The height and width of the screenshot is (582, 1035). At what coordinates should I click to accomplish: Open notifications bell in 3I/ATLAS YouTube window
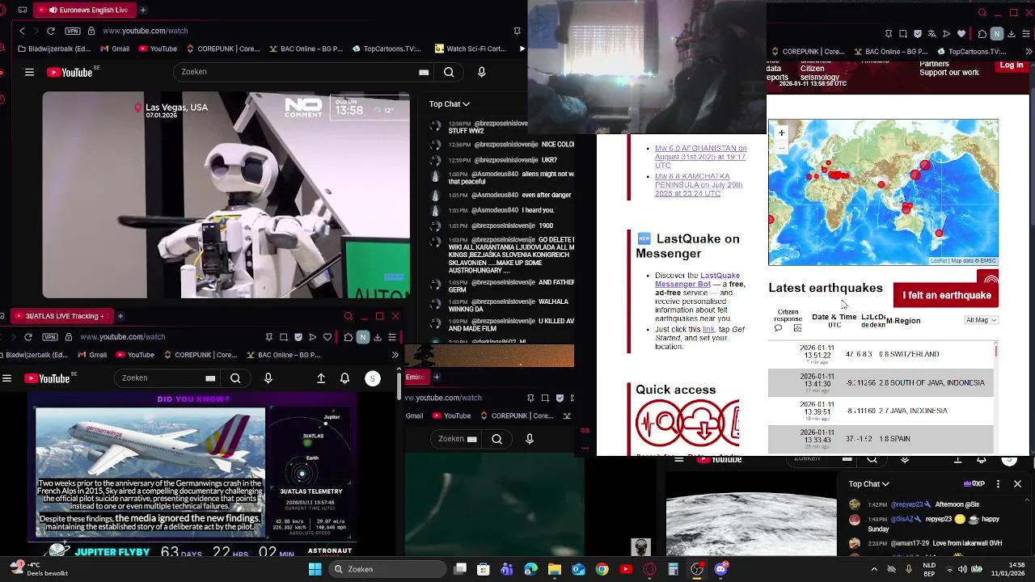(x=345, y=378)
